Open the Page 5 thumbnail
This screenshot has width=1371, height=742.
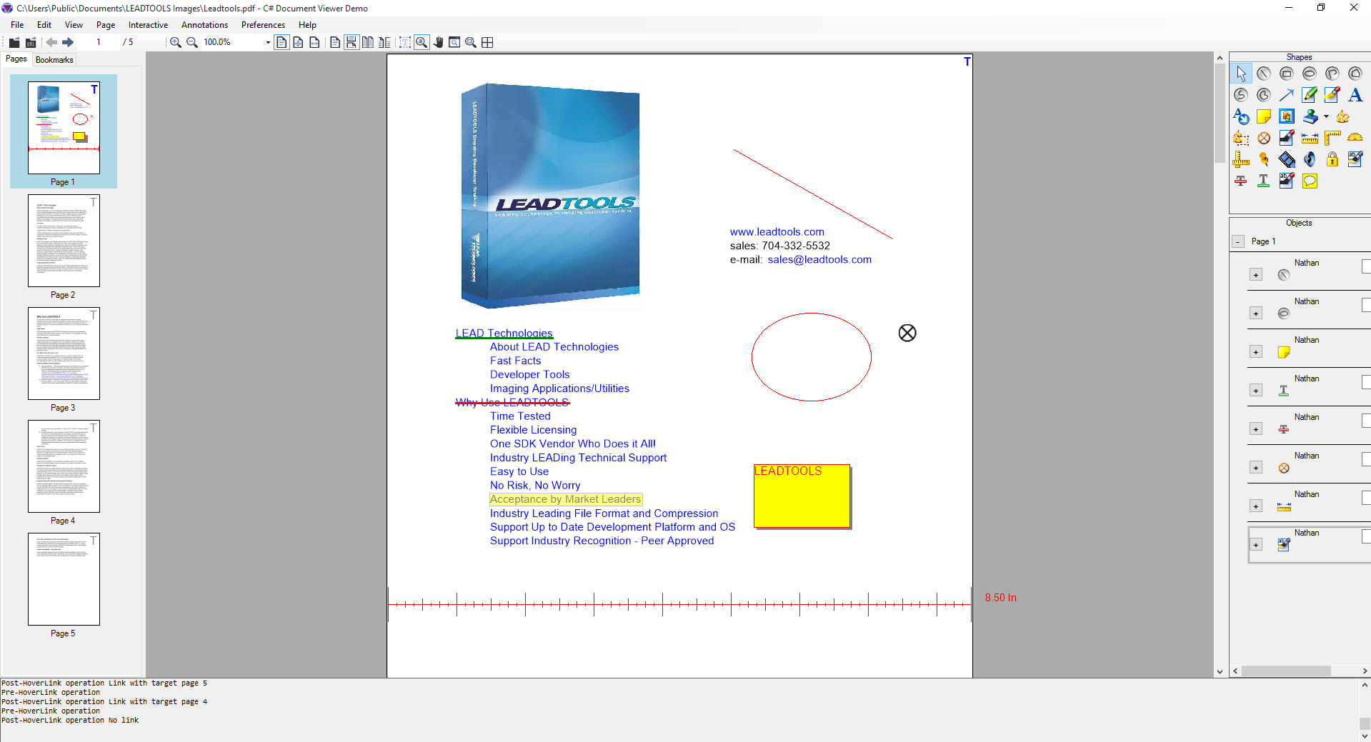(64, 579)
